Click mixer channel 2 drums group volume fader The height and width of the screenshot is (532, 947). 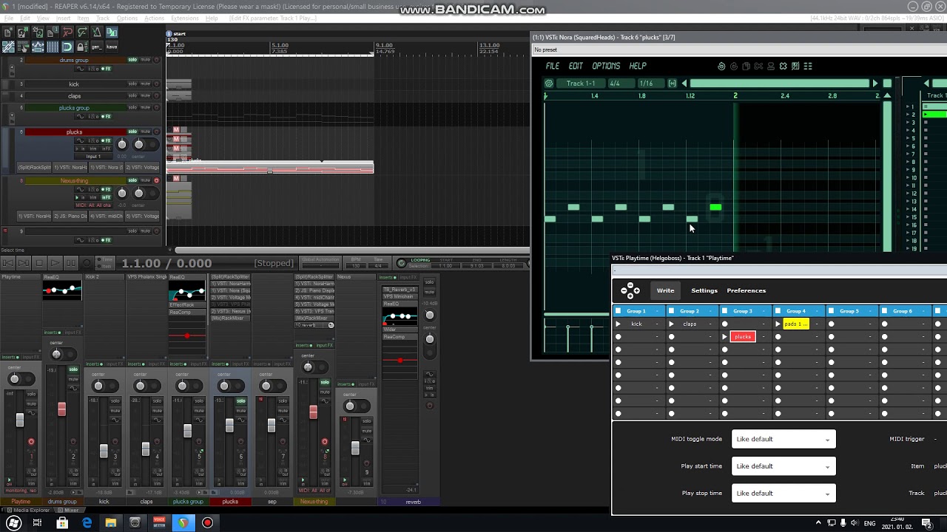(61, 409)
